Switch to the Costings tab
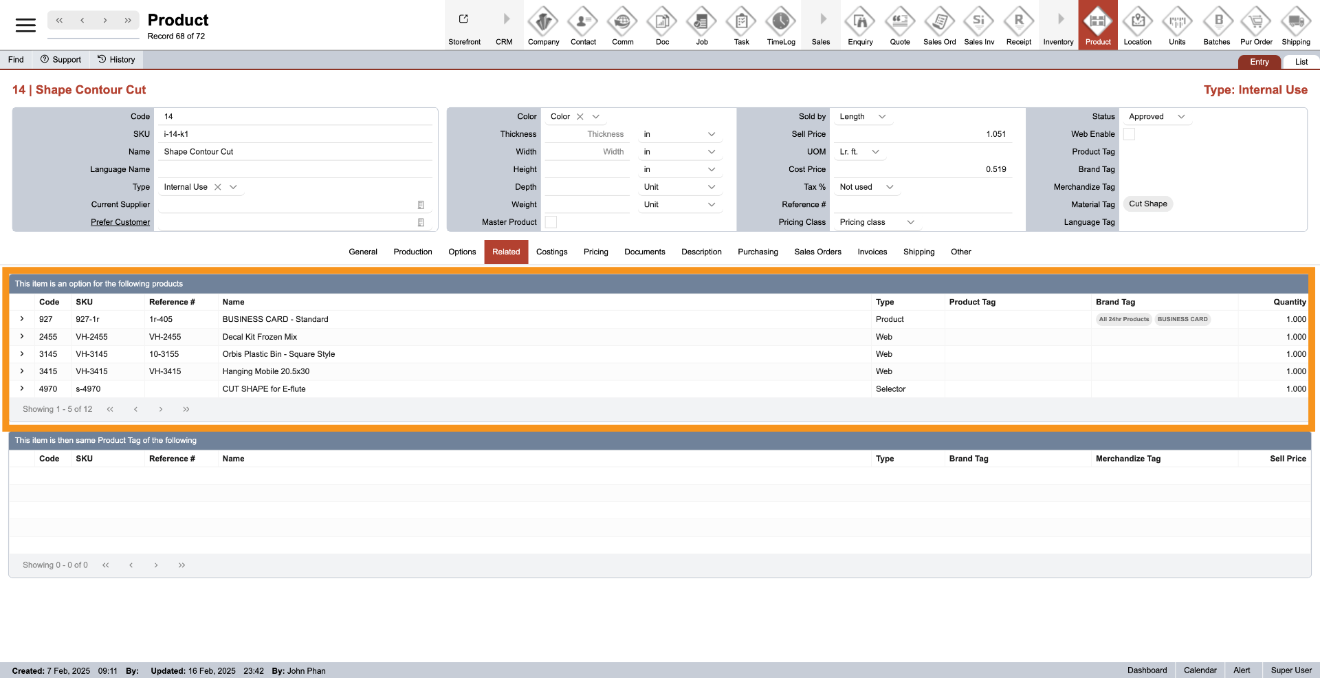 [x=551, y=252]
